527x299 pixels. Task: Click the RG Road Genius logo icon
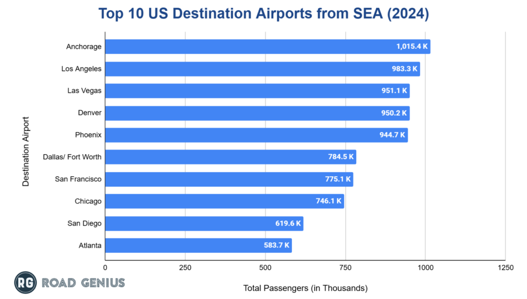pyautogui.click(x=25, y=283)
